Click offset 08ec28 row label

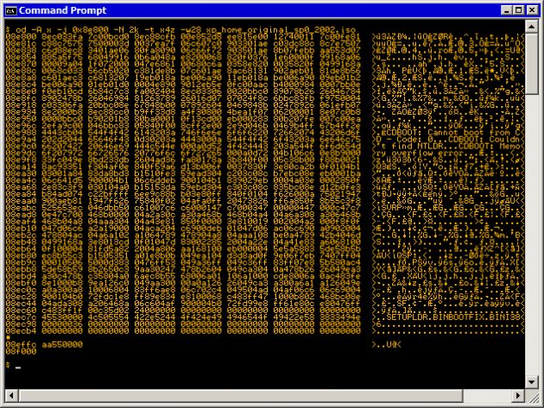click(21, 297)
